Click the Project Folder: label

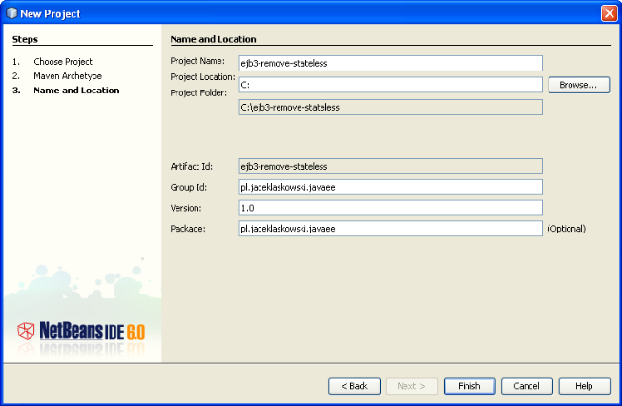tap(198, 92)
